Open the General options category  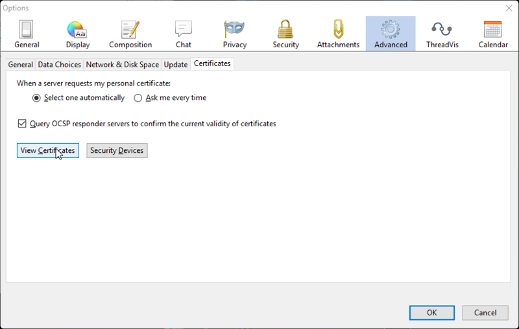(x=27, y=34)
